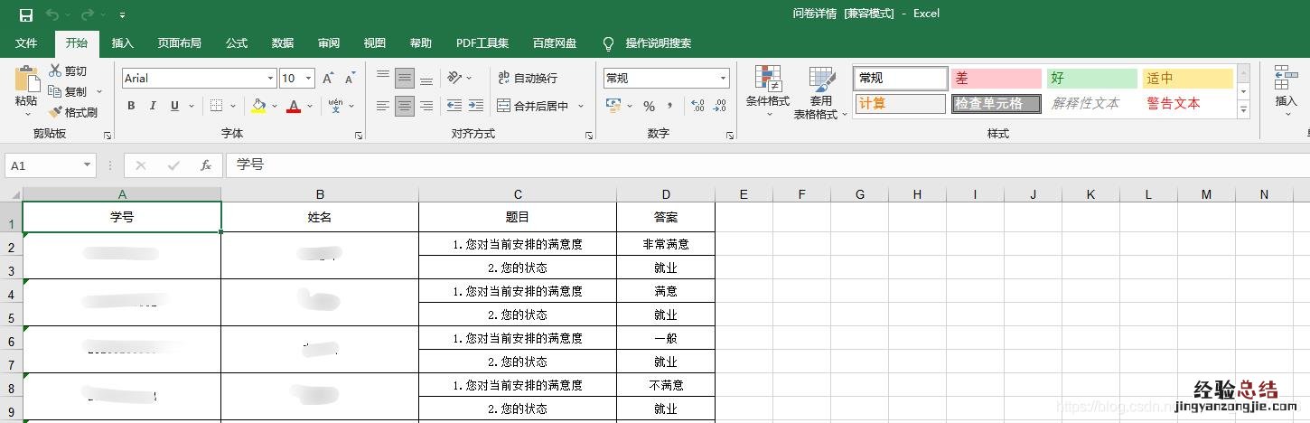This screenshot has height=423, width=1310.
Task: Click the Undo arrow icon
Action: (x=52, y=14)
